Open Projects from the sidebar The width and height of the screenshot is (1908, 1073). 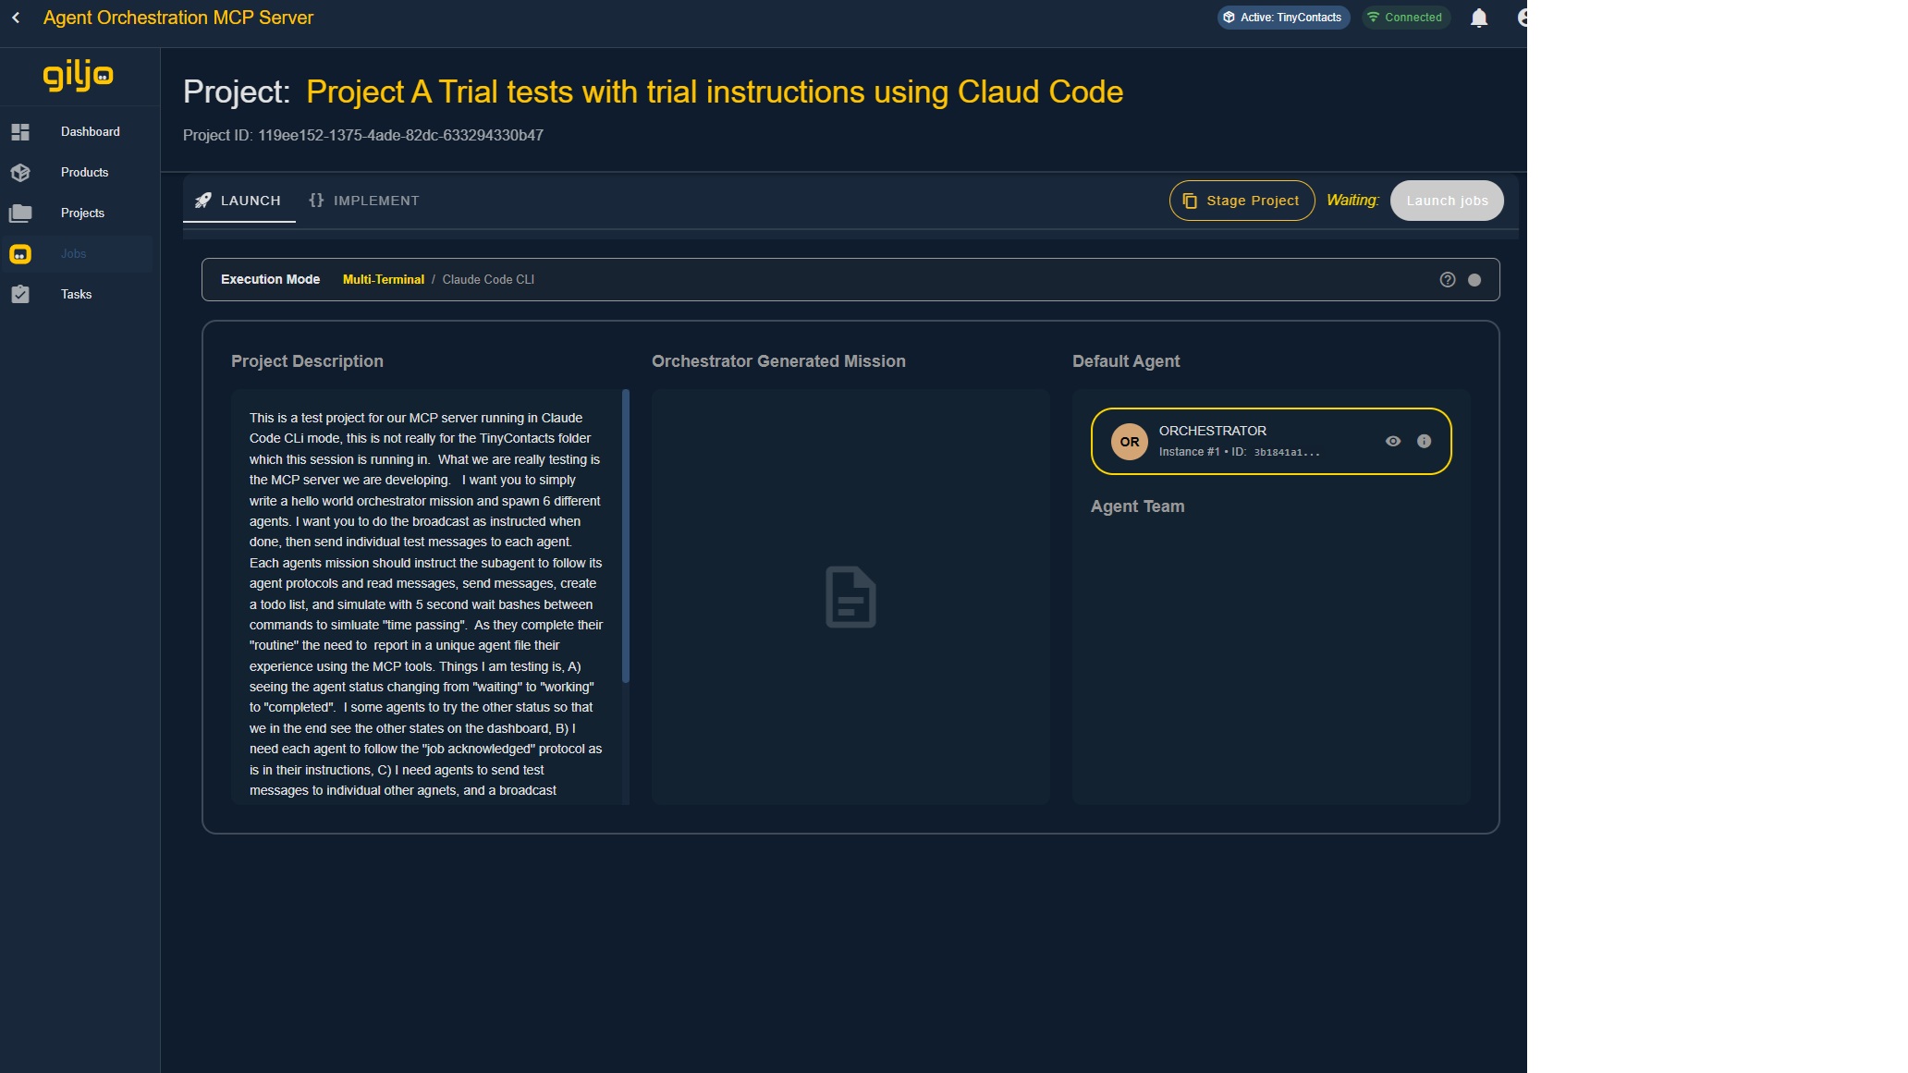click(82, 213)
